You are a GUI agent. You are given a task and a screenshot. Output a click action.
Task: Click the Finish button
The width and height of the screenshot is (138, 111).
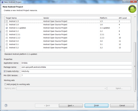(97, 105)
